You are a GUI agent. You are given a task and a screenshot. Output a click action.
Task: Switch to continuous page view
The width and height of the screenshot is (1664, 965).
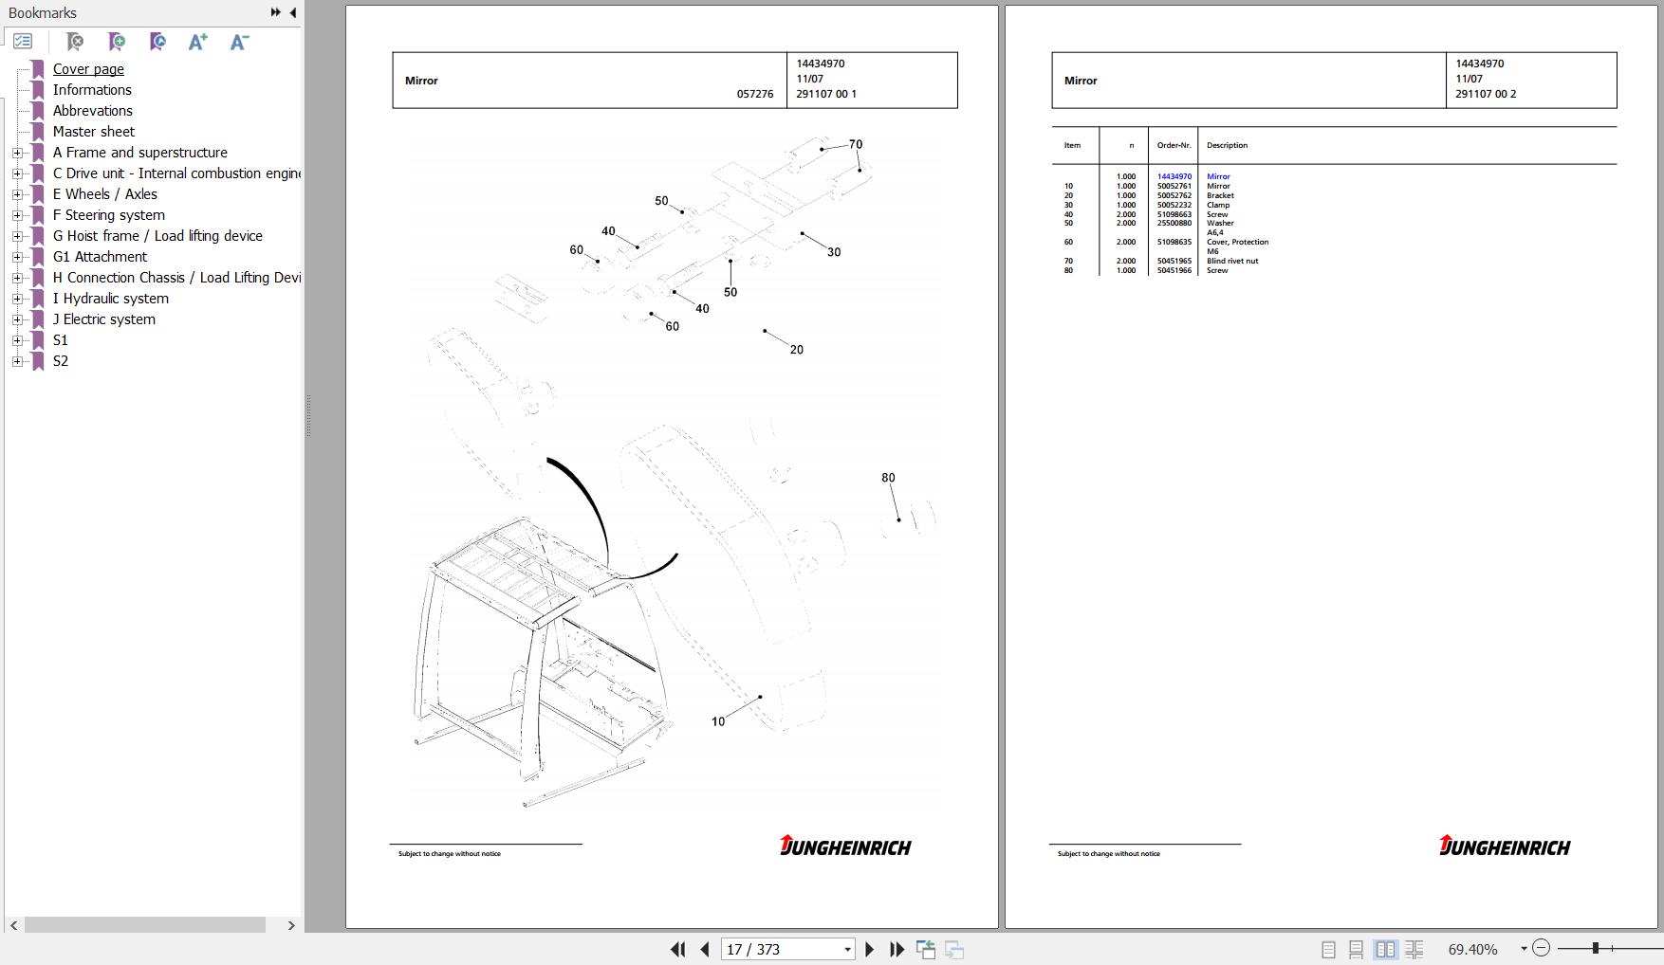[x=1357, y=949]
